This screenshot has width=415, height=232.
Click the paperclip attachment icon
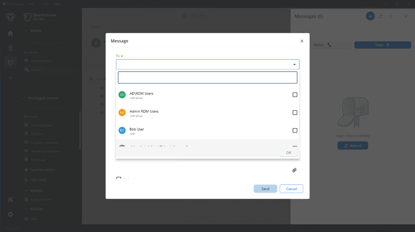tap(294, 170)
